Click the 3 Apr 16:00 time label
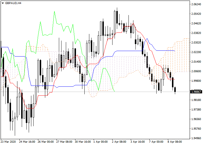 coord(138,142)
